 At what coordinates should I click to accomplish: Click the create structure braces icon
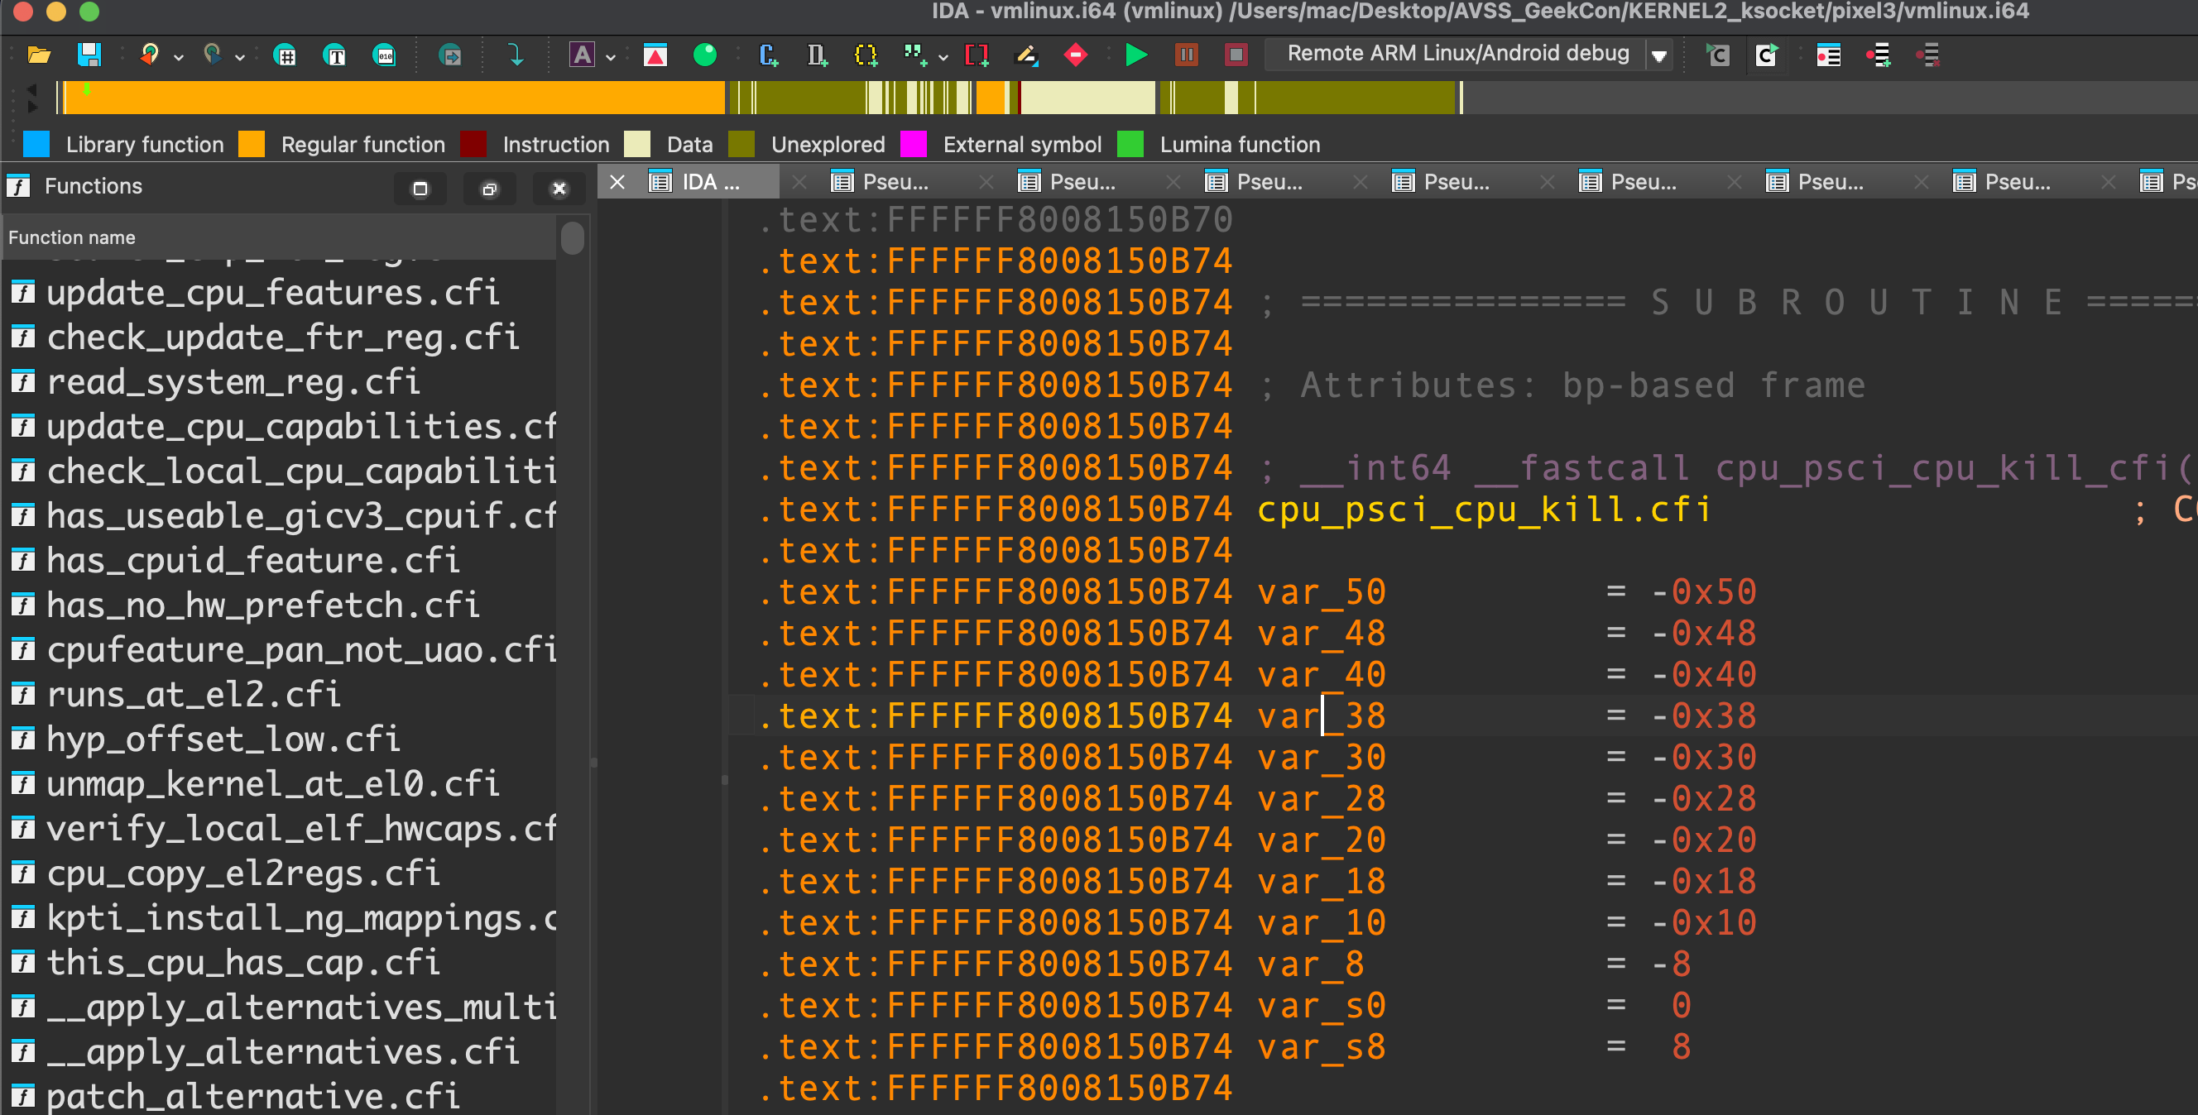point(865,55)
